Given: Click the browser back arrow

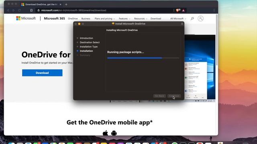Looking at the screenshot, I should coord(8,10).
